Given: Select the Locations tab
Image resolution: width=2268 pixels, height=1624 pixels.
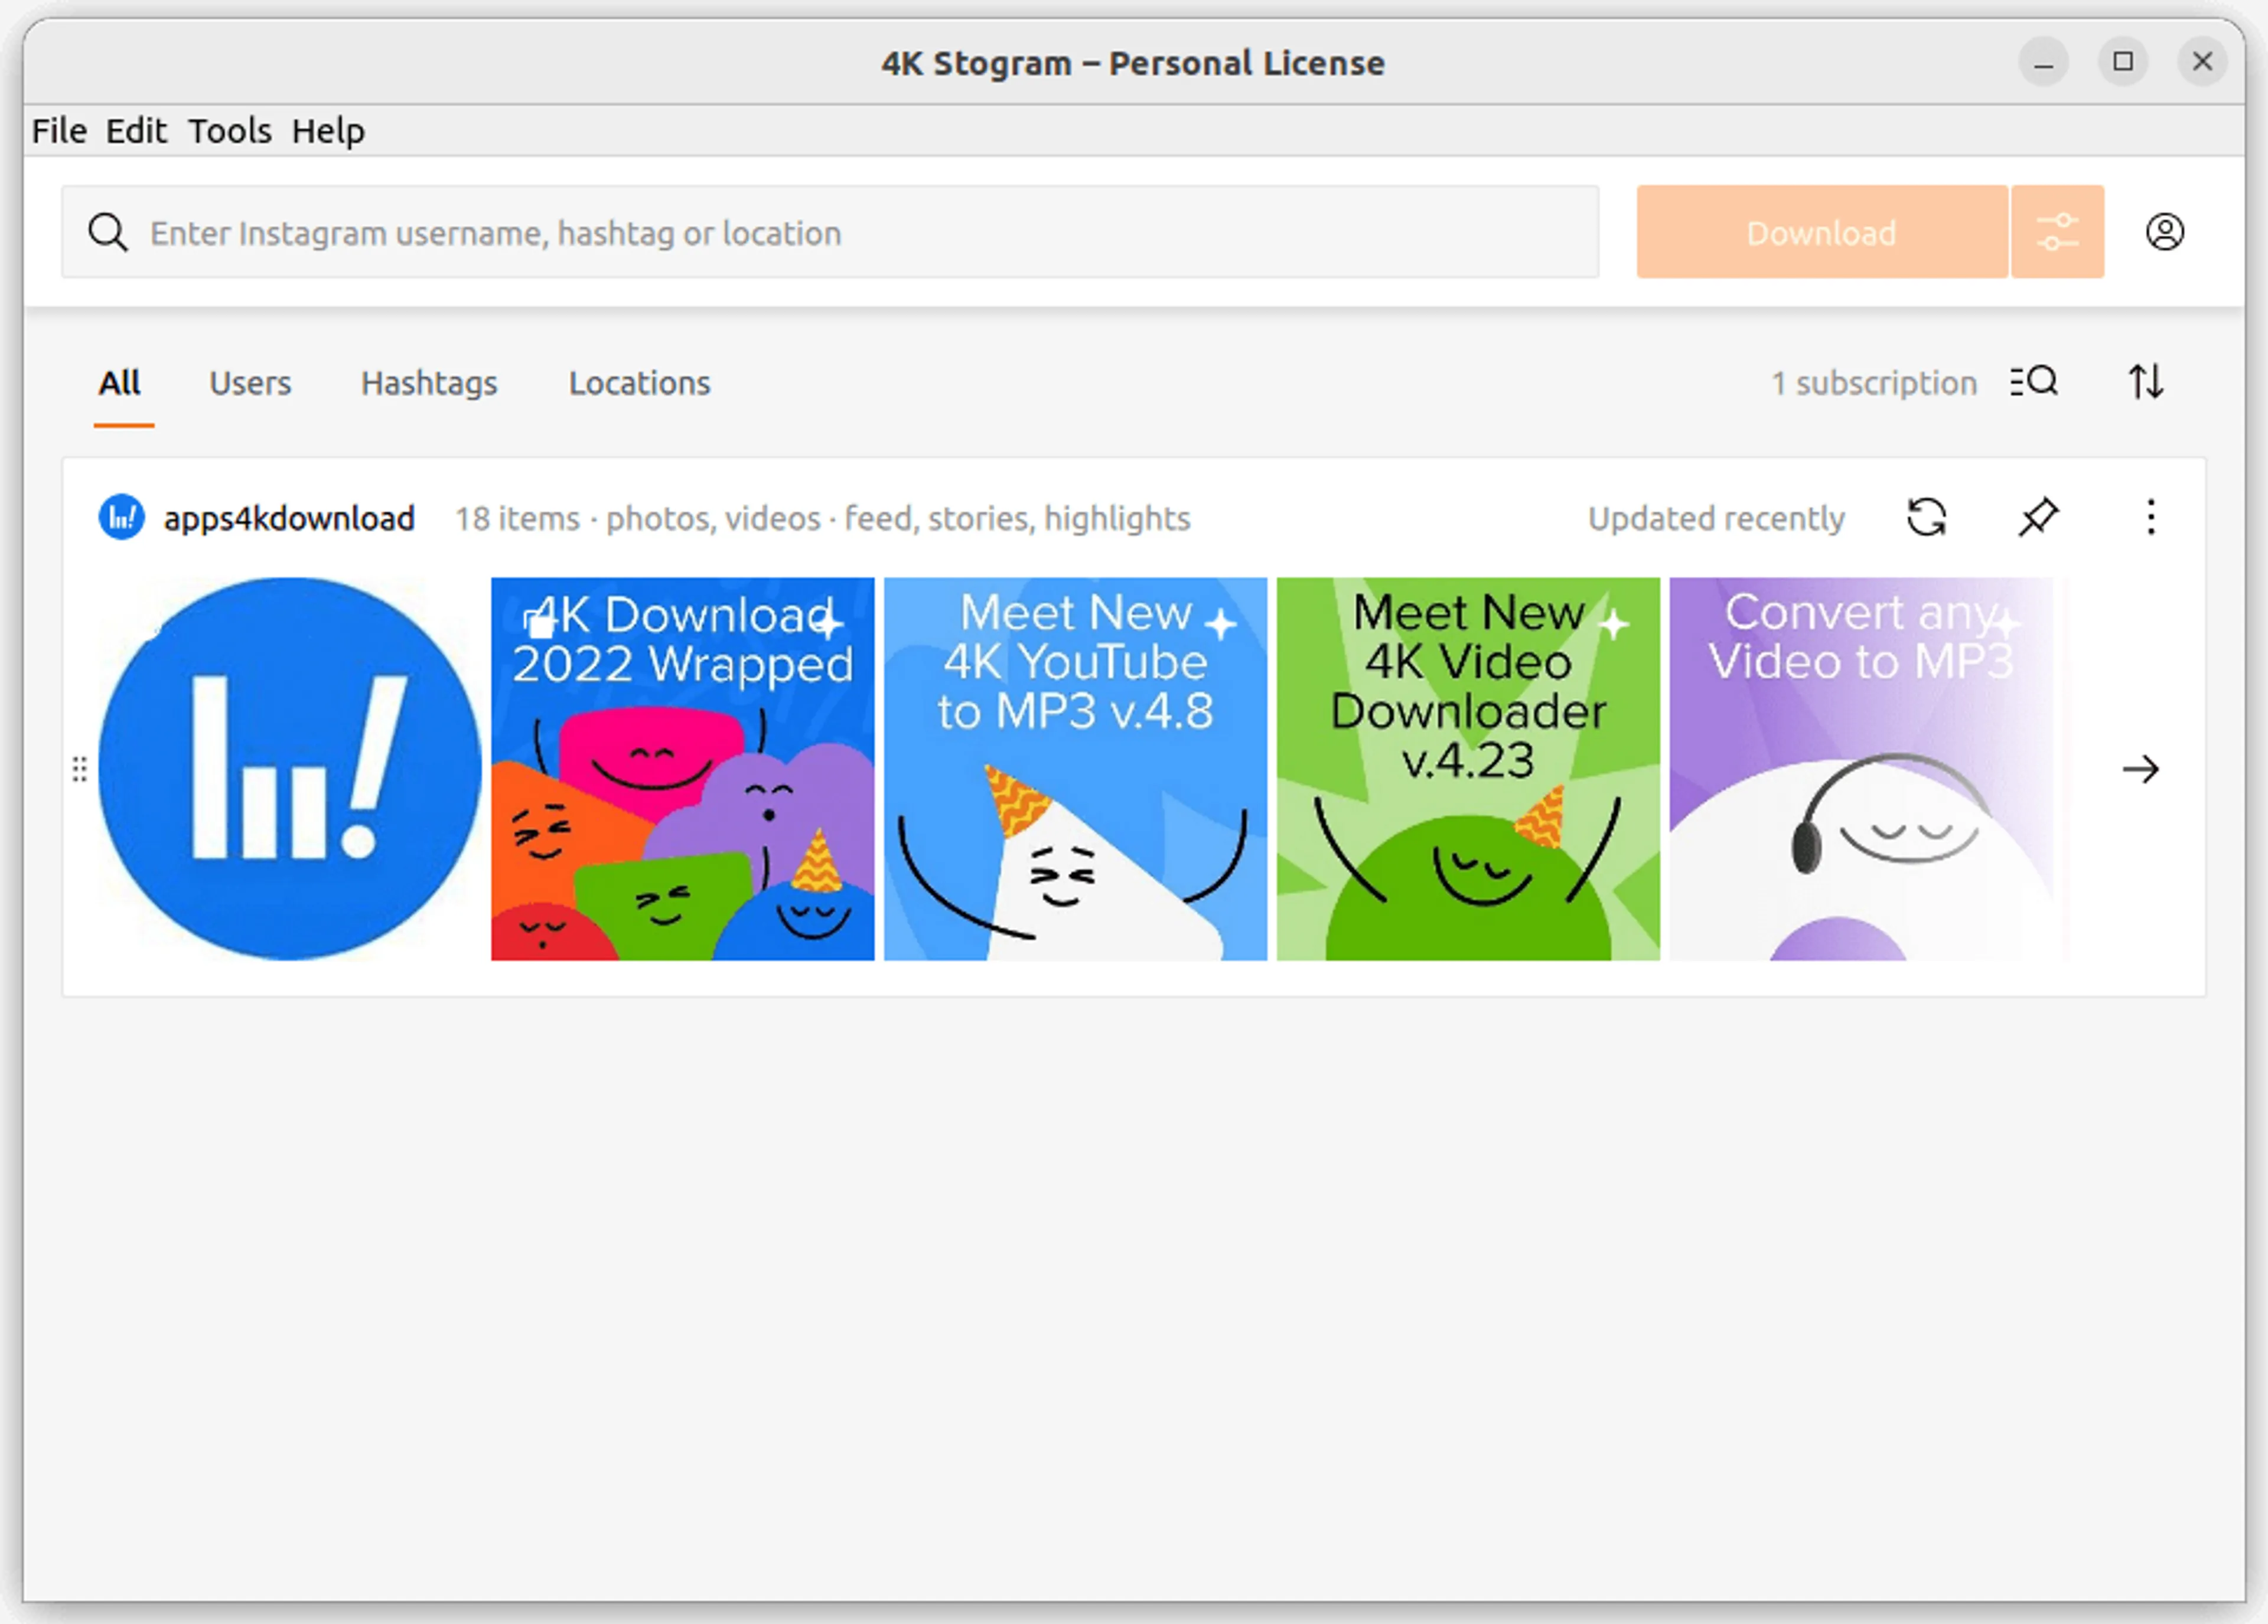Looking at the screenshot, I should (x=639, y=383).
